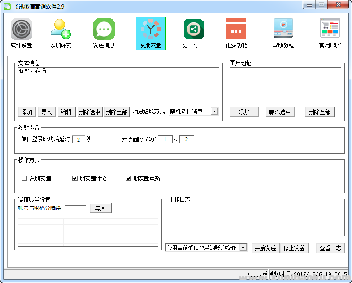Toggle the 朋友圈点赞 checkbox
352x283 pixels.
point(129,178)
